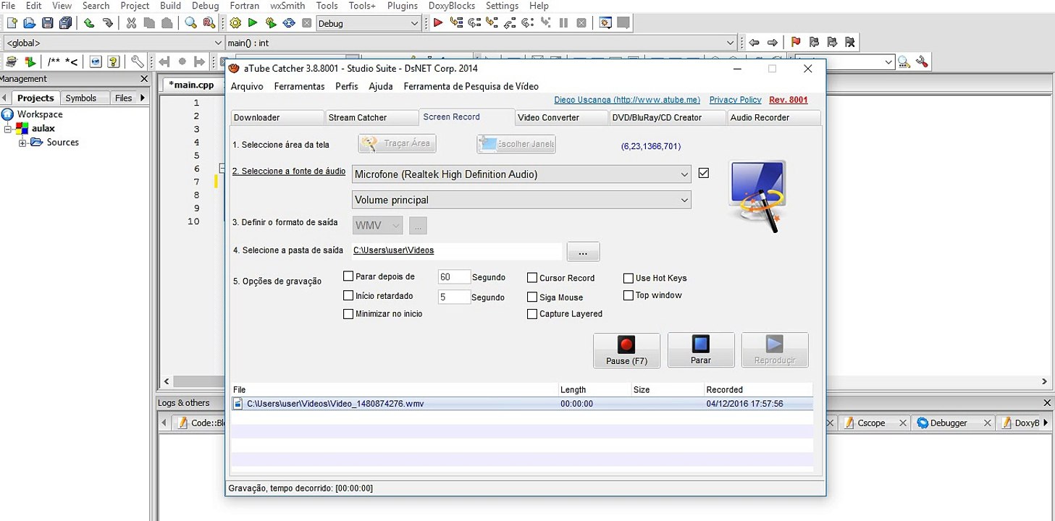Jump back with the left arrow icon
The height and width of the screenshot is (521, 1055).
(755, 43)
